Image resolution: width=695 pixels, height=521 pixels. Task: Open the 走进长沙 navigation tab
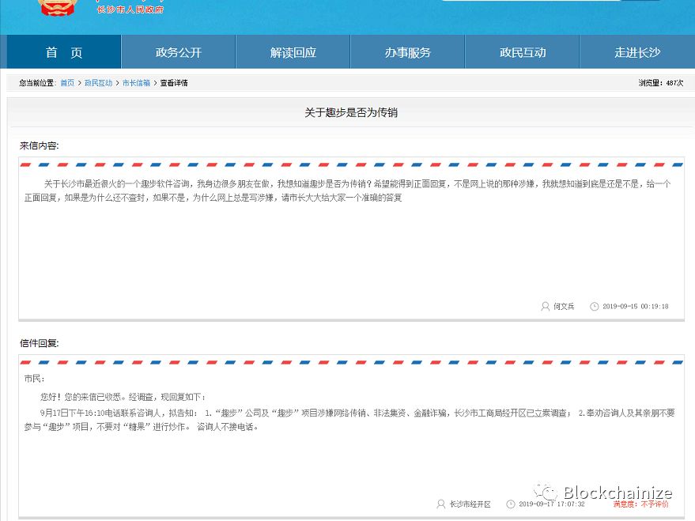point(637,52)
